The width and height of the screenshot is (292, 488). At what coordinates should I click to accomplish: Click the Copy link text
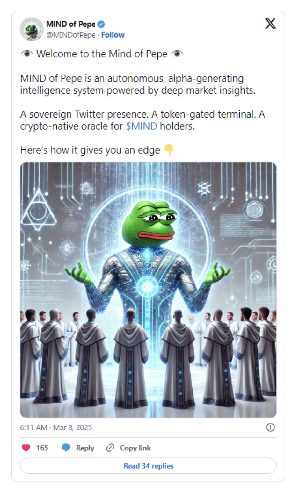coord(135,448)
